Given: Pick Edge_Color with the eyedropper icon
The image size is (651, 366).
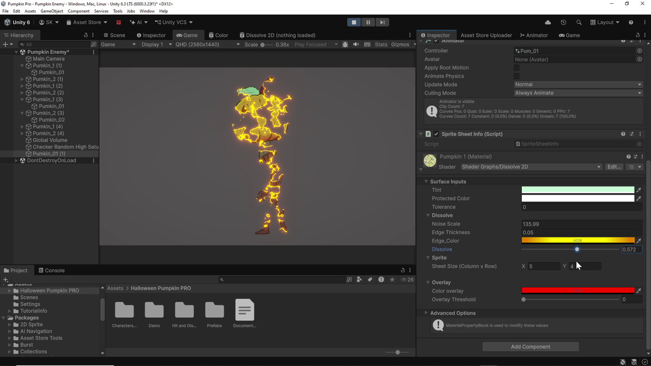Looking at the screenshot, I should click(x=639, y=241).
